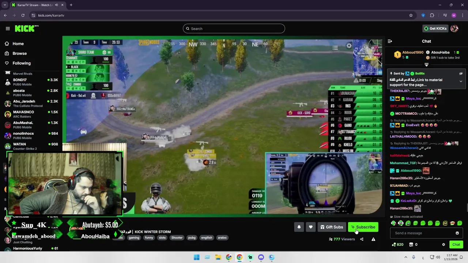Report the stream with warning icon
468x263 pixels.
pyautogui.click(x=373, y=239)
